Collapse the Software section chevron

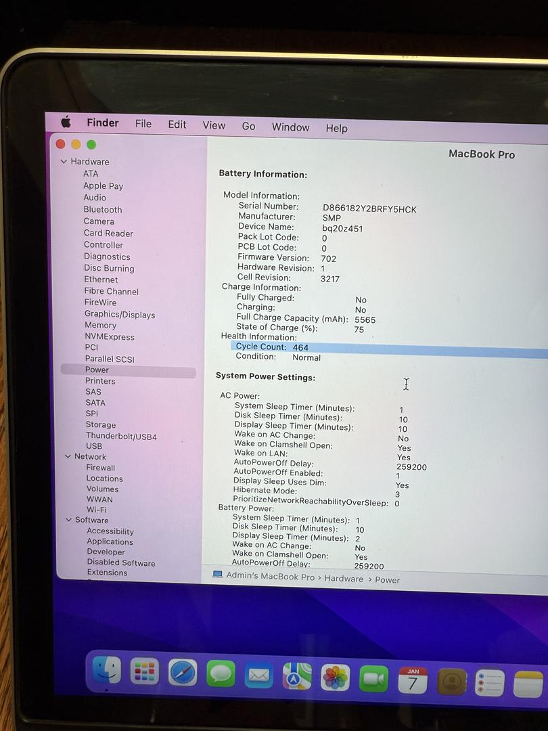pos(69,519)
